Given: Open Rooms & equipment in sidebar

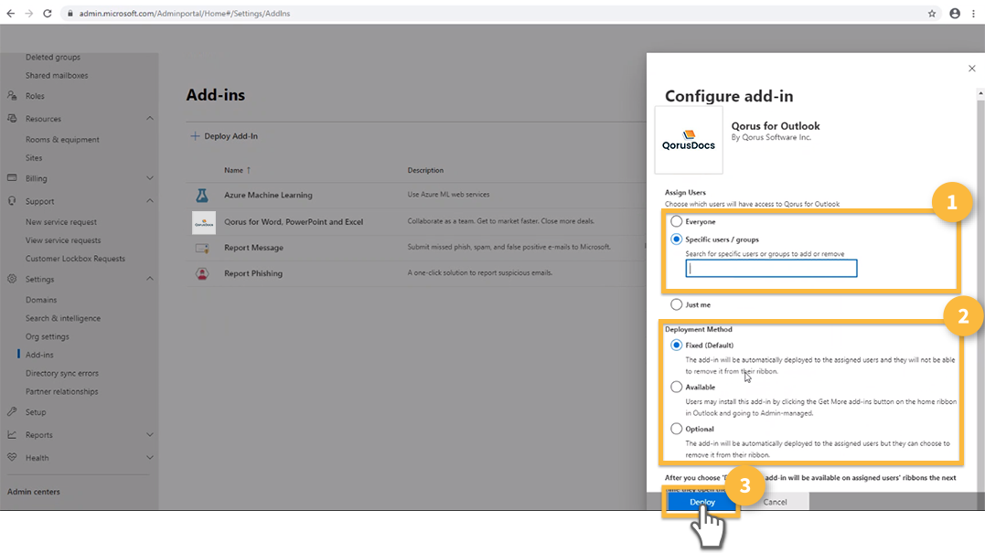Looking at the screenshot, I should [x=62, y=139].
